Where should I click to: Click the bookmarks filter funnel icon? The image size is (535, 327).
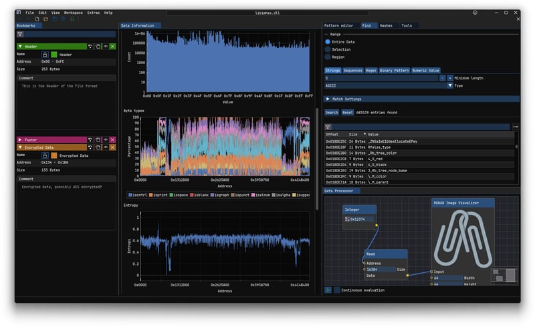point(20,33)
